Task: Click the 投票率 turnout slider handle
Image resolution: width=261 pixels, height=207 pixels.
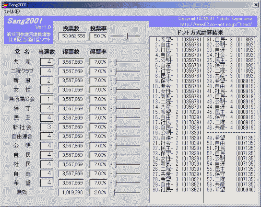Action: 127,36
